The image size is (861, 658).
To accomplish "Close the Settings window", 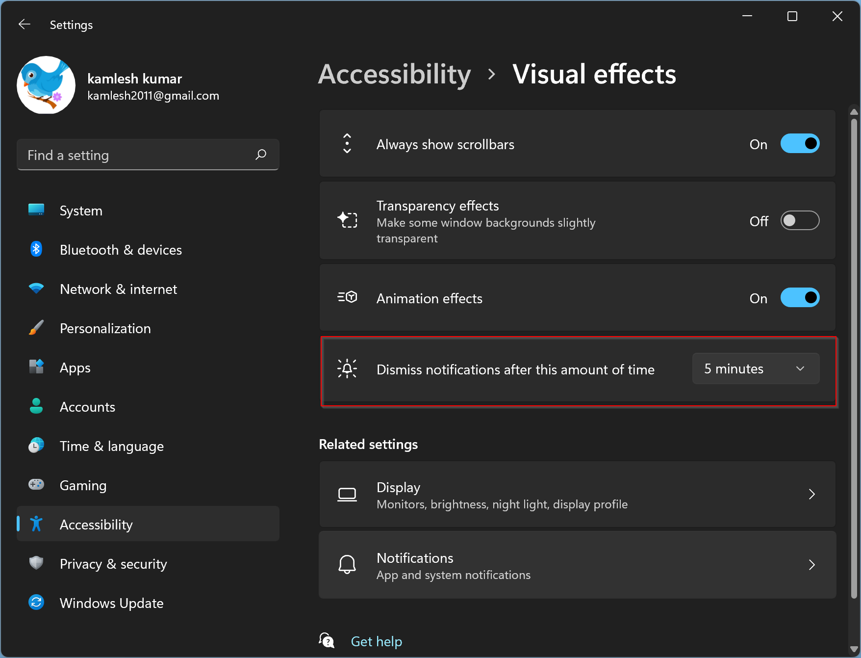I will coord(837,17).
